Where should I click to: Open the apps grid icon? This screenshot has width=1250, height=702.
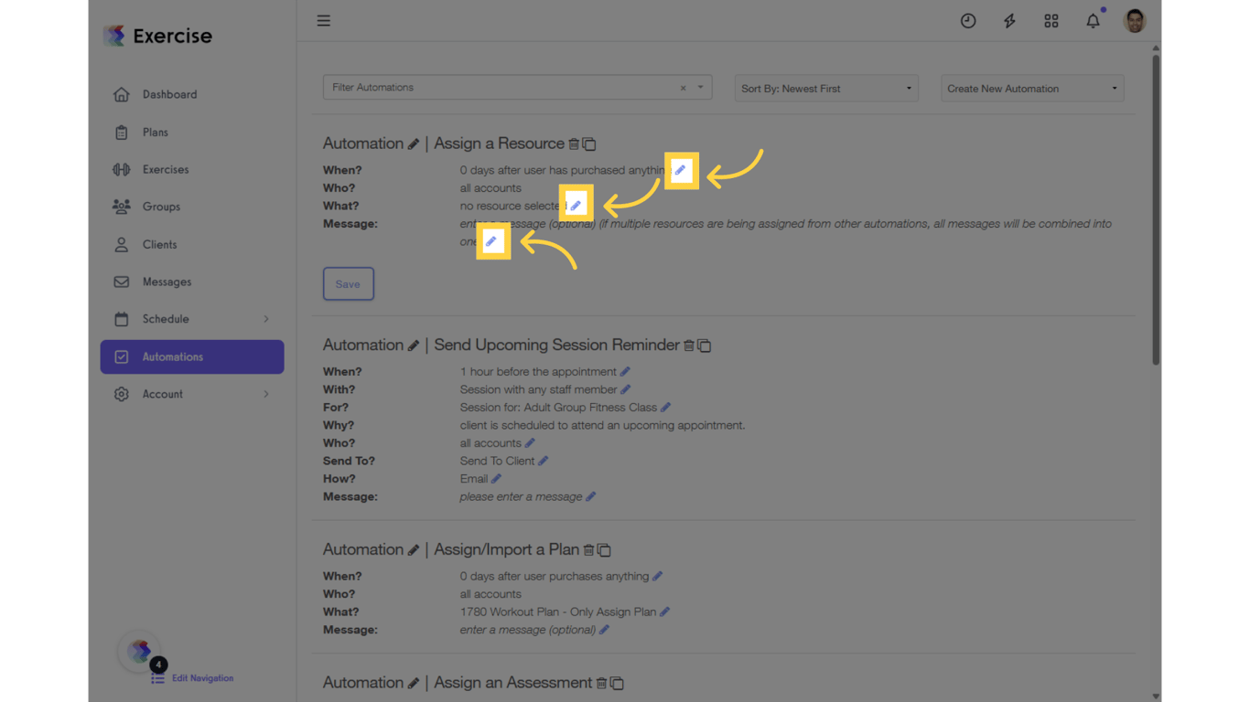(1051, 20)
